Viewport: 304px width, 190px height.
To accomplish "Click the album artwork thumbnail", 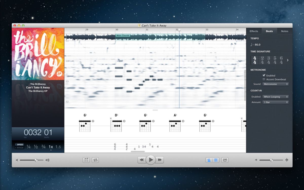I will click(x=38, y=54).
